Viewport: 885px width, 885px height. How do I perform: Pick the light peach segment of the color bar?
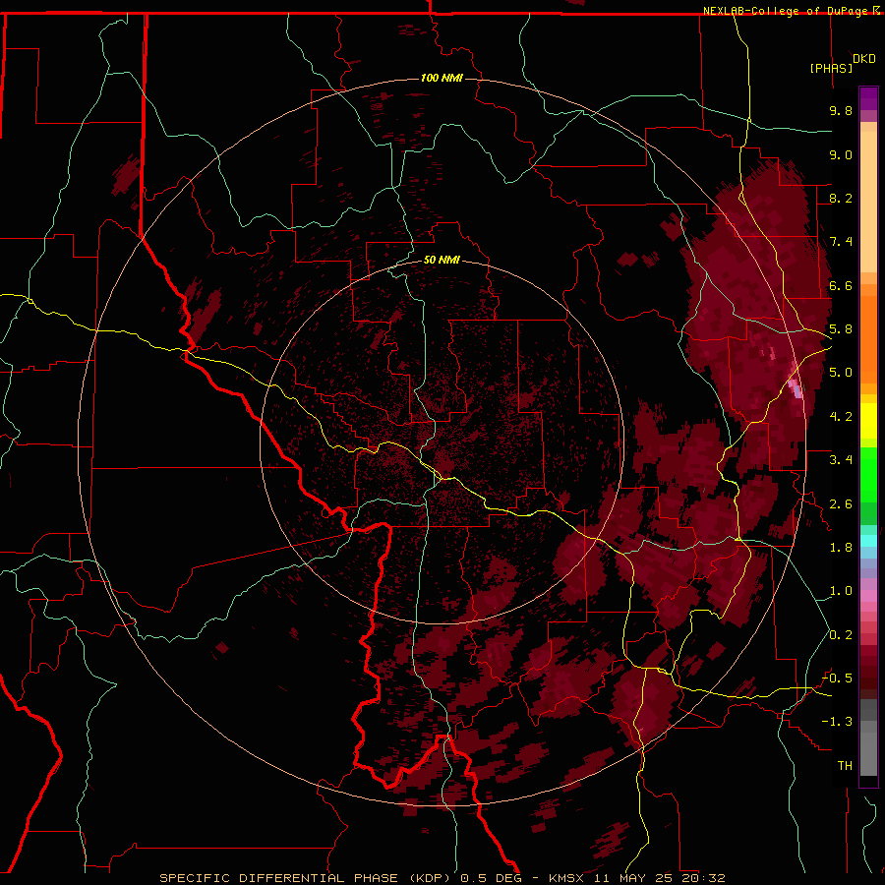[x=868, y=204]
